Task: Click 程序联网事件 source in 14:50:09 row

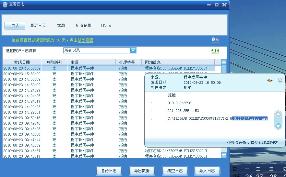Action: [82, 79]
